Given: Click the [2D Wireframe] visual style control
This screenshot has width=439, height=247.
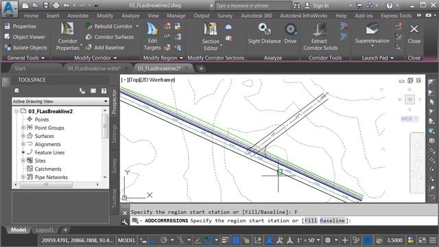Looking at the screenshot, I should [158, 80].
